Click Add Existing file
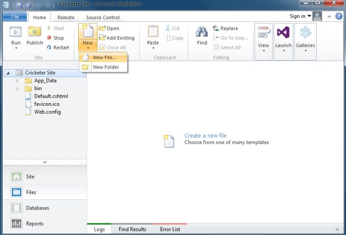Viewport: 346px width, 235px height. pos(117,38)
